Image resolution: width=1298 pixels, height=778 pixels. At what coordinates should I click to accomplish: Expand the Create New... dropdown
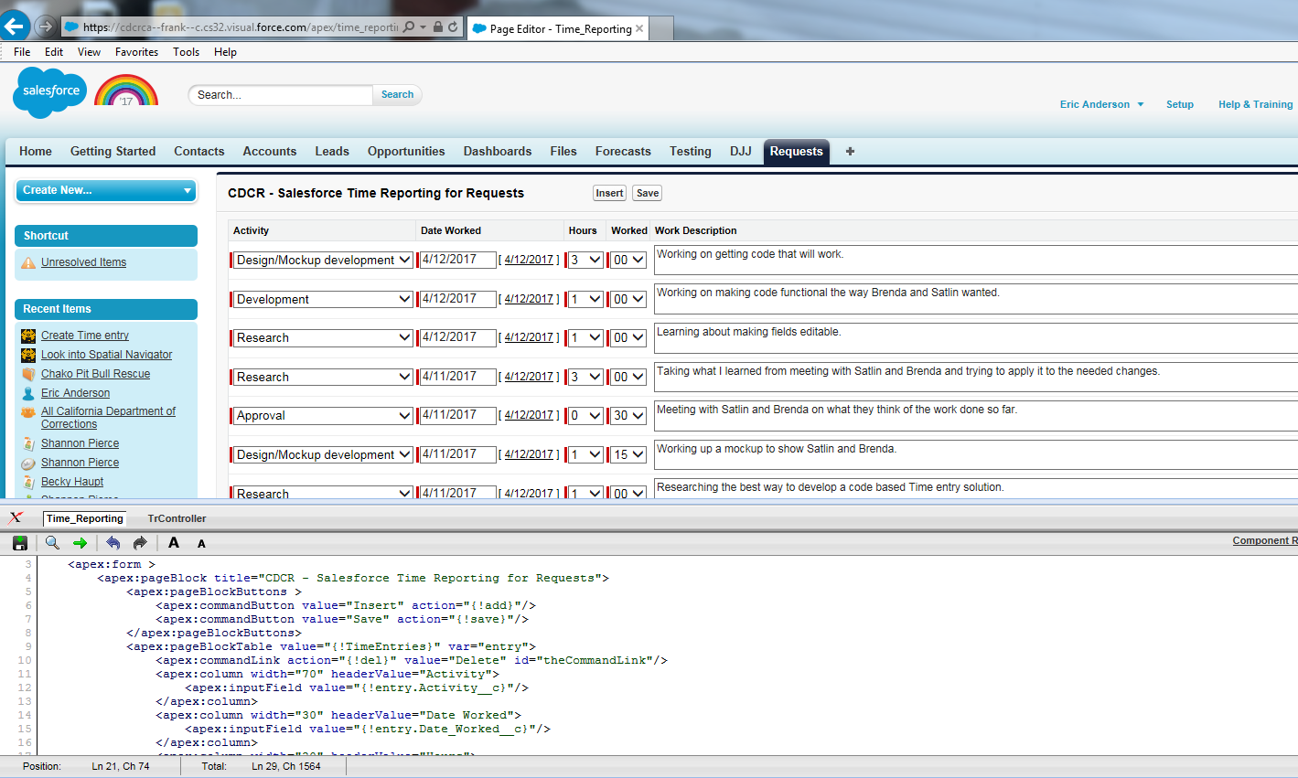pyautogui.click(x=105, y=190)
